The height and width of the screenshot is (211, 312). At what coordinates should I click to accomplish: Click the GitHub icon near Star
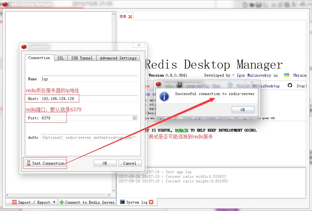[x=290, y=86]
